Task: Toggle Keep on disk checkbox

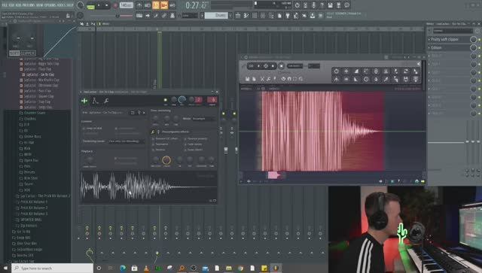Action: pyautogui.click(x=84, y=128)
